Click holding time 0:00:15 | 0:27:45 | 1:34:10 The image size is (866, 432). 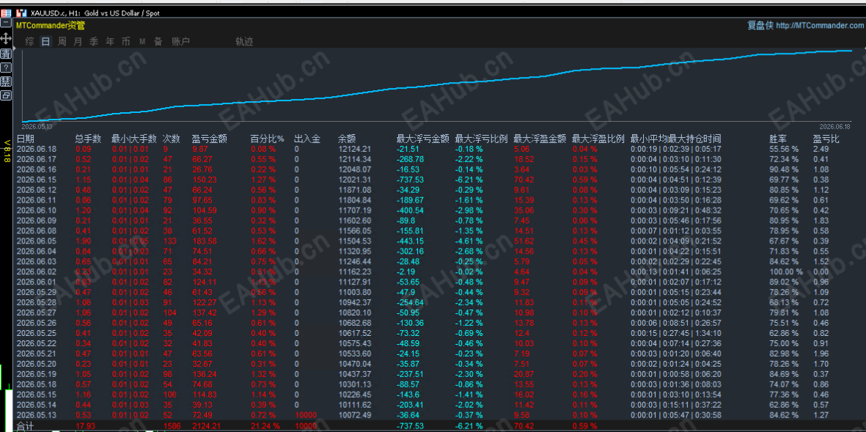675,333
